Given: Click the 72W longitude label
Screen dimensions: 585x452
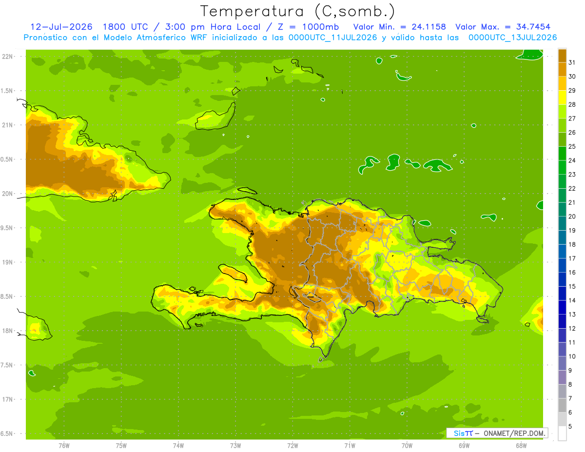Looking at the screenshot, I should point(292,446).
